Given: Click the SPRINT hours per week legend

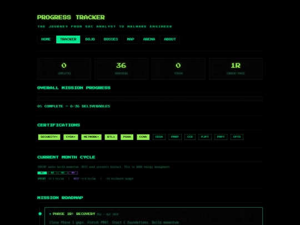Looking at the screenshot, I should tap(51, 179).
